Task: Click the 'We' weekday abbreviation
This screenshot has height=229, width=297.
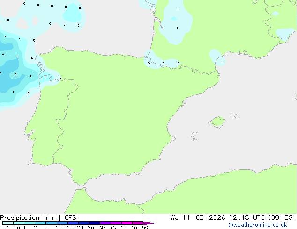Action: coord(174,218)
